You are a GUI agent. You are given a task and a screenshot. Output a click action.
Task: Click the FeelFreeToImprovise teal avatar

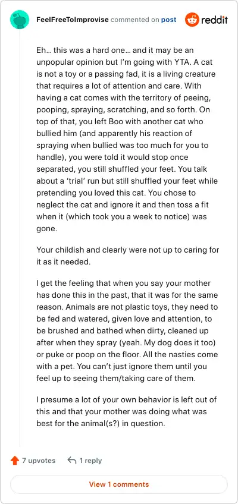point(20,20)
